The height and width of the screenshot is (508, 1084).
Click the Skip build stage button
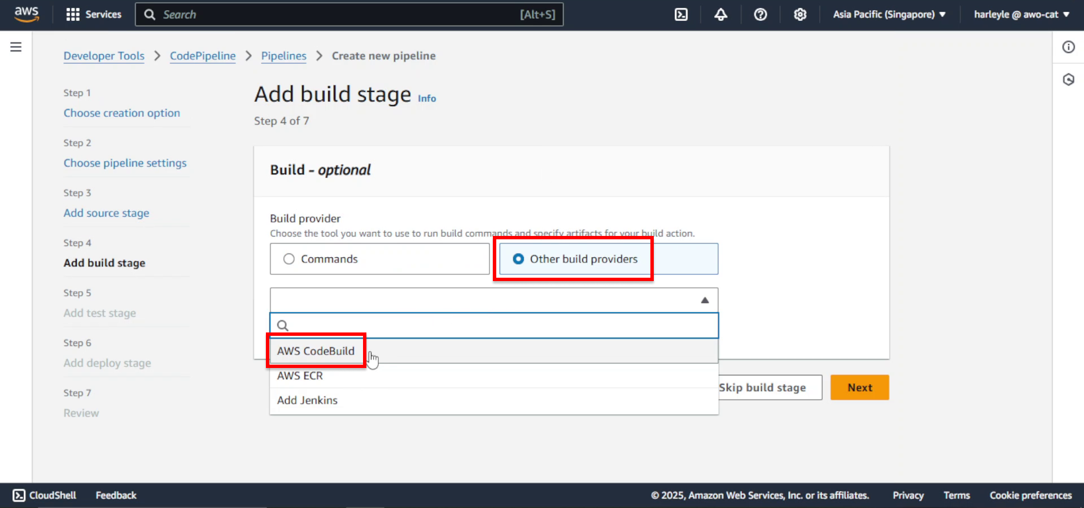770,388
